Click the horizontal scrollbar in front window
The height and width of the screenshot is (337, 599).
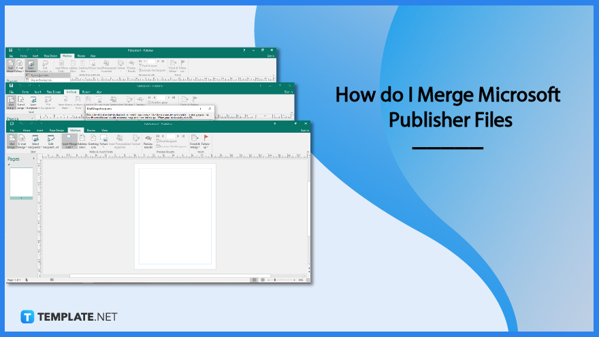[x=170, y=276]
